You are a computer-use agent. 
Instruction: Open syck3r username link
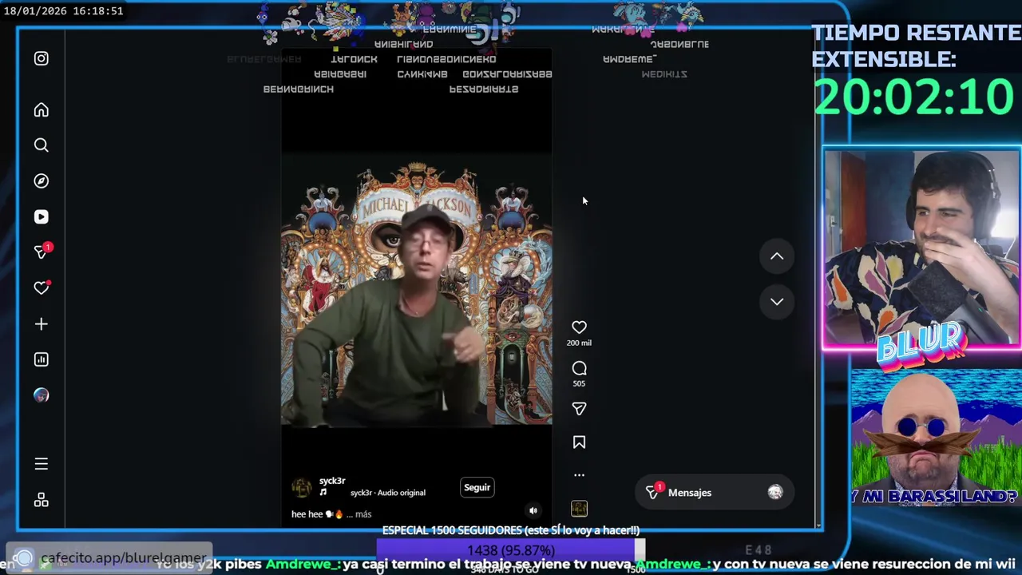click(332, 481)
